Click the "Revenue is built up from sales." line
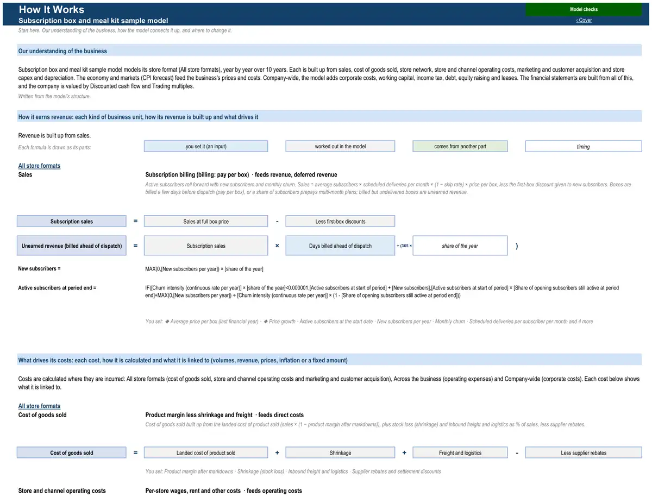The height and width of the screenshot is (497, 652). tap(54, 135)
